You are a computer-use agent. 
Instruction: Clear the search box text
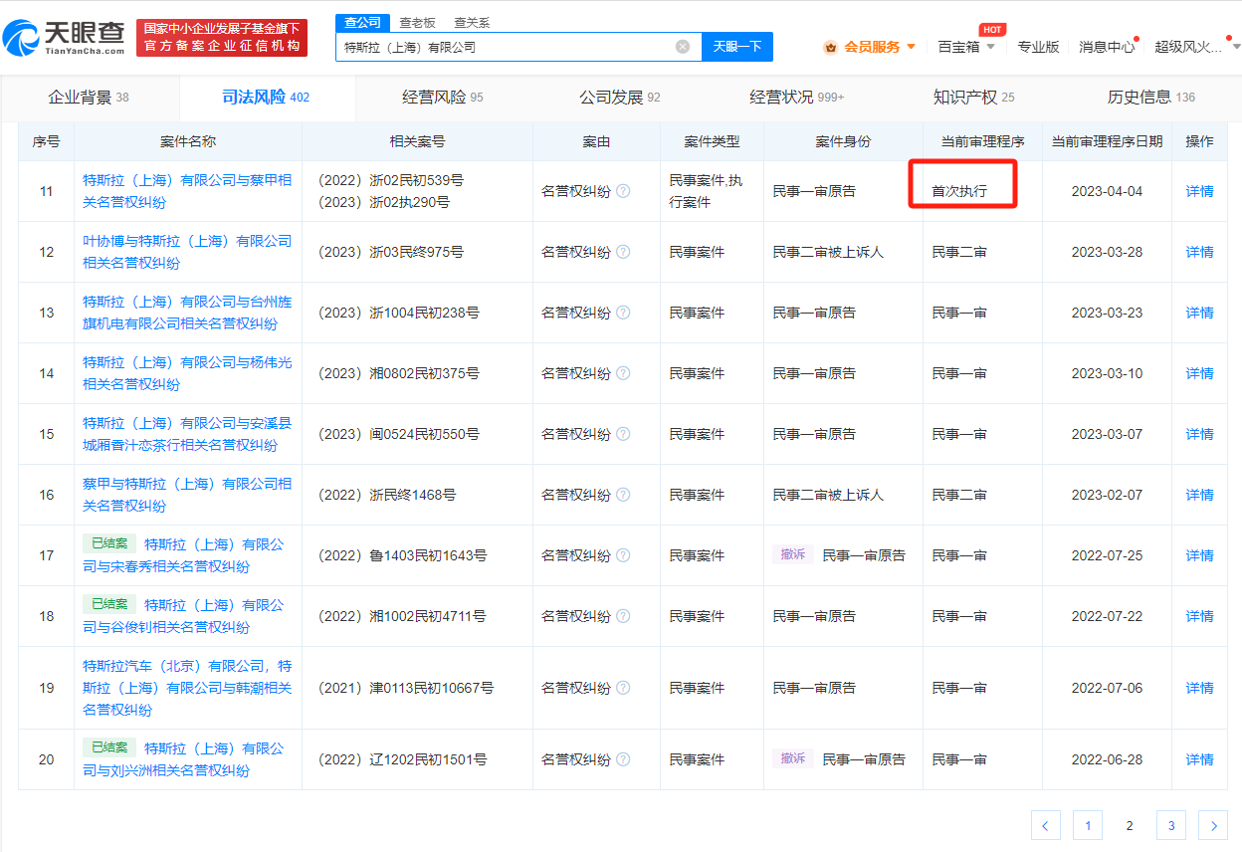point(683,47)
